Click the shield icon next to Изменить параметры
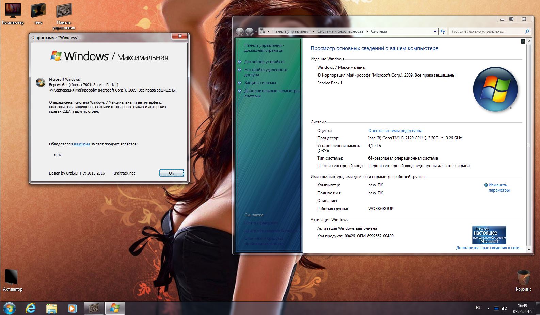 tap(486, 185)
